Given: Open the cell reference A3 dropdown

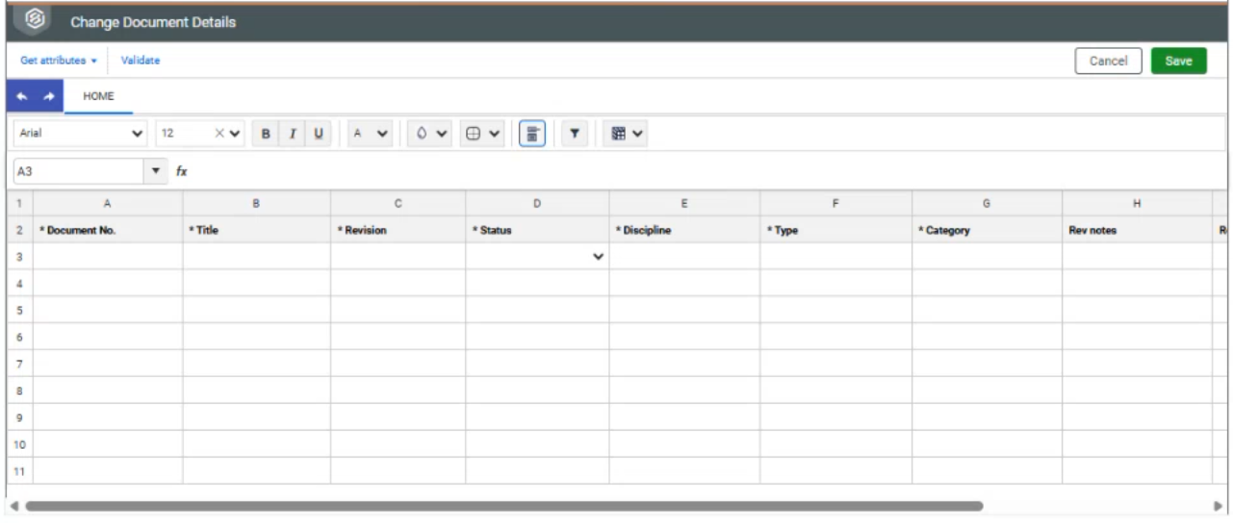Looking at the screenshot, I should (157, 171).
